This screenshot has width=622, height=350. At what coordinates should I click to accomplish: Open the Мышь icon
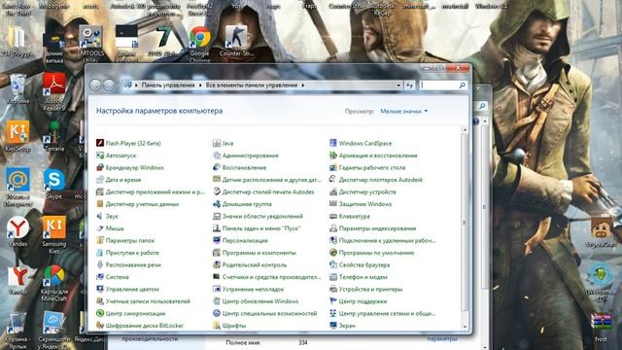point(100,228)
